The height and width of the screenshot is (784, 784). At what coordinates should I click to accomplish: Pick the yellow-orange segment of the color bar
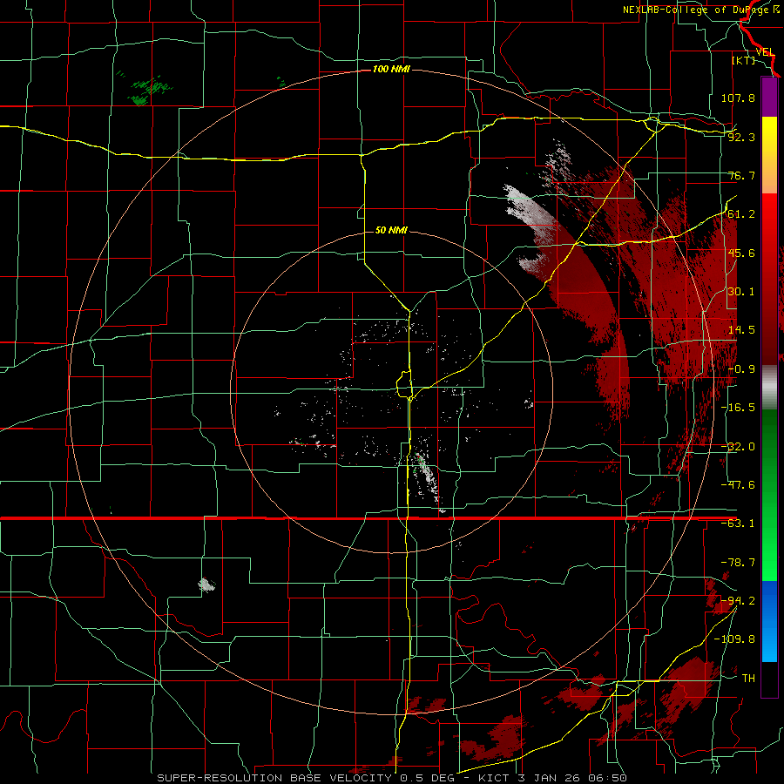[769, 155]
